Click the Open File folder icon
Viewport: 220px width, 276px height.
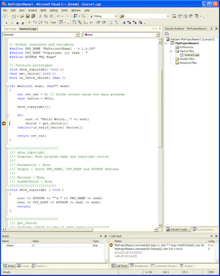click(x=22, y=16)
